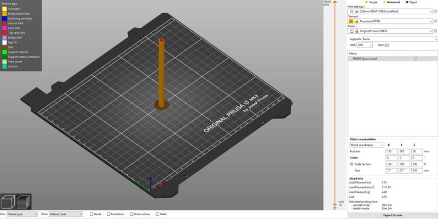Click Skirt brown legend swatch
The image size is (438, 219).
[x=4, y=47]
